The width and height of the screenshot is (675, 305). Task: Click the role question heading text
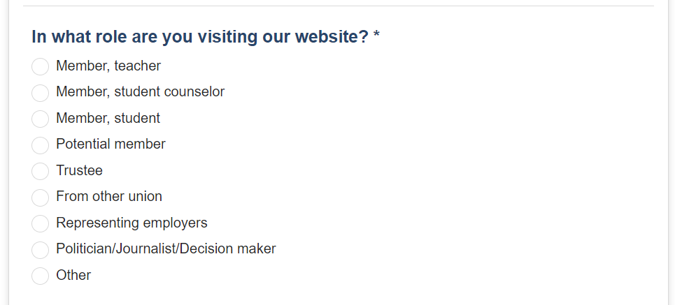[200, 37]
